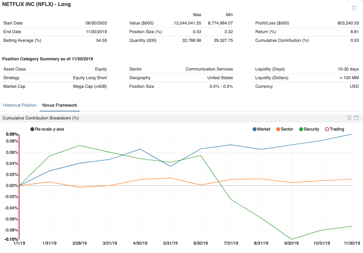This screenshot has width=363, height=253.
Task: Click the Batting Average value 54.55
Action: [x=101, y=40]
